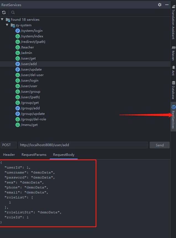Image resolution: width=176 pixels, height=238 pixels.
Task: Select the /teacher service
Action: [27, 47]
